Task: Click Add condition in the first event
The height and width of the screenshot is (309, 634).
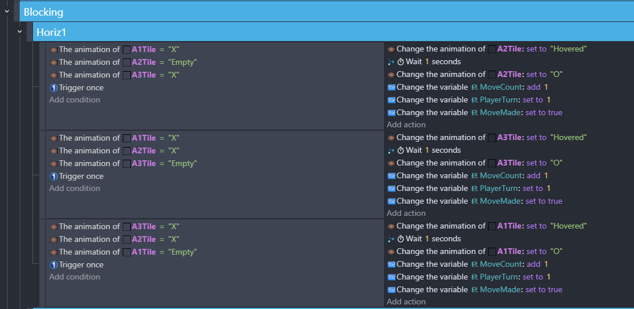Action: (74, 100)
